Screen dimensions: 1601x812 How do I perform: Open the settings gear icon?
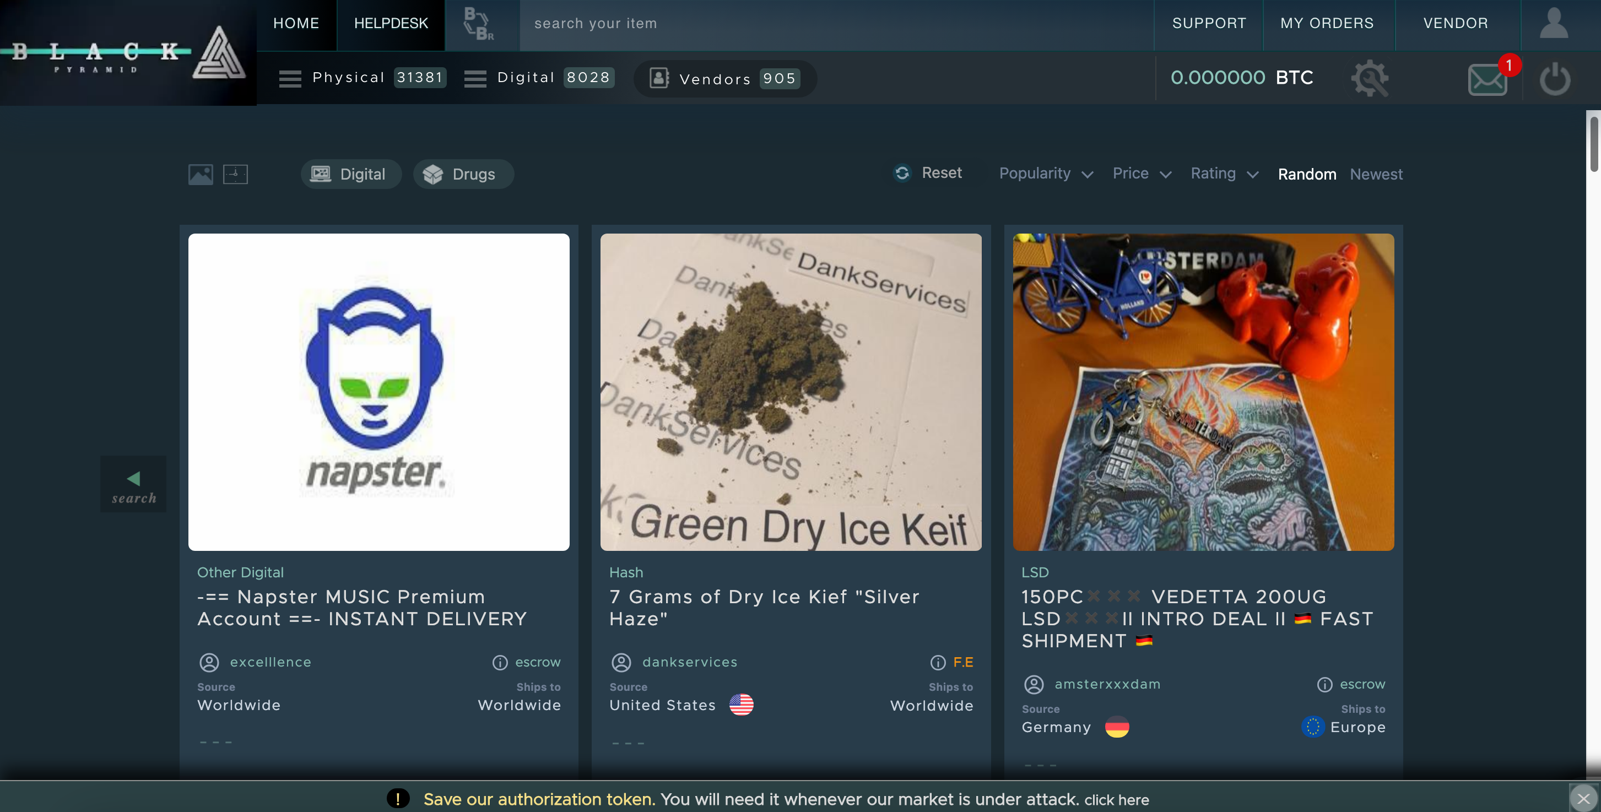pos(1370,78)
